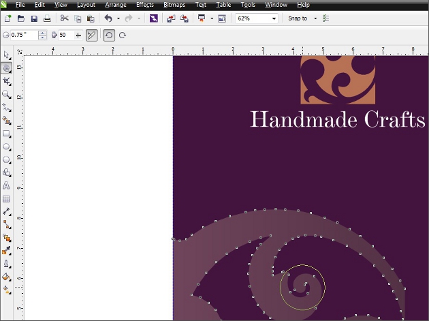Image resolution: width=429 pixels, height=321 pixels.
Task: Select the Spiral smear tool in toolbox
Action: (x=6, y=68)
